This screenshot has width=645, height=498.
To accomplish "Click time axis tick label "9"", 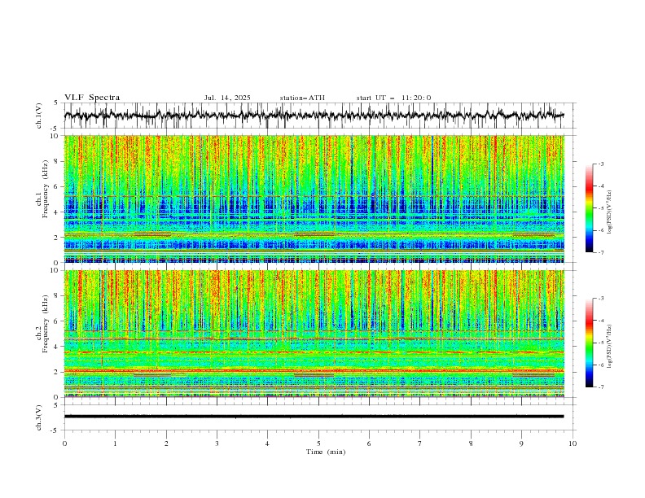I will pyautogui.click(x=521, y=443).
